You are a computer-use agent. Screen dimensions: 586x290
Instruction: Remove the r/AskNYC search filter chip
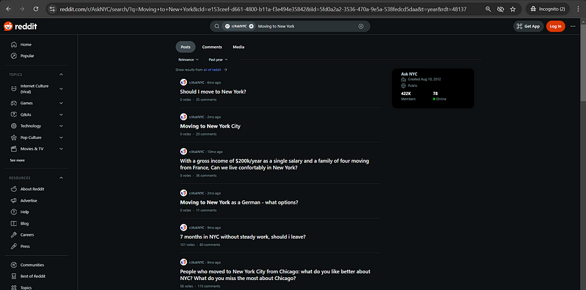(251, 26)
